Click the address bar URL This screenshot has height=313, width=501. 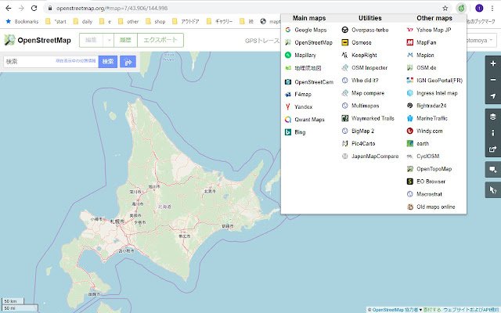pos(112,8)
